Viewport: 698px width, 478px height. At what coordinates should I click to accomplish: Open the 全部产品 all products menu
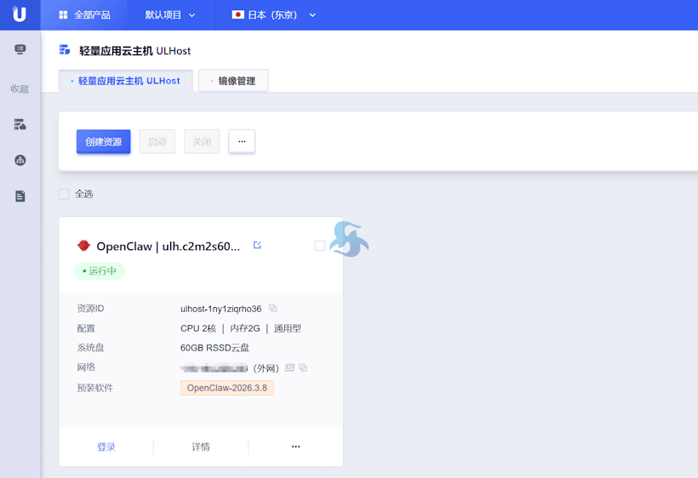tap(84, 15)
